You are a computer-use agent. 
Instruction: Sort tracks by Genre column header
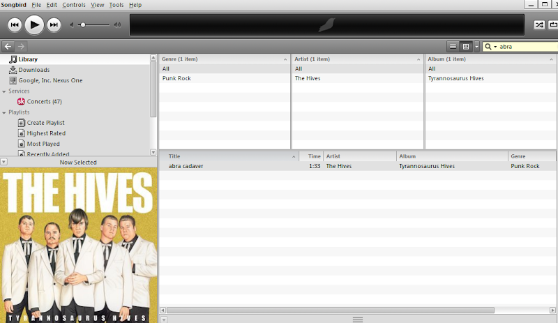click(x=531, y=156)
